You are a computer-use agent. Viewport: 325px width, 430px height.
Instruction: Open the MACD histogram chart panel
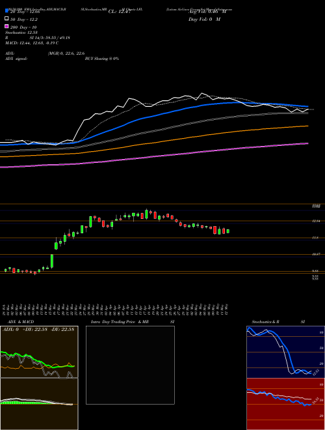click(39, 404)
